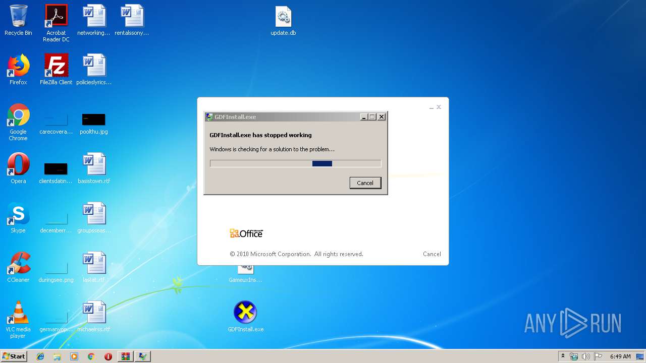Select the germanyop file icon
The width and height of the screenshot is (646, 363).
click(56, 323)
